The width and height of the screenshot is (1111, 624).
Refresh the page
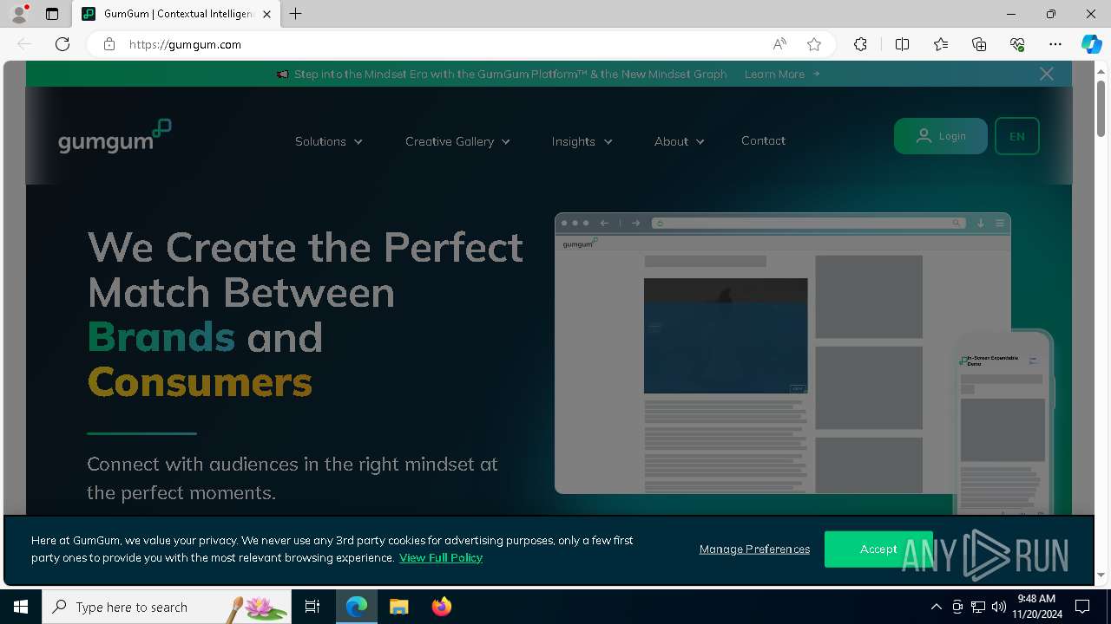[x=62, y=44]
